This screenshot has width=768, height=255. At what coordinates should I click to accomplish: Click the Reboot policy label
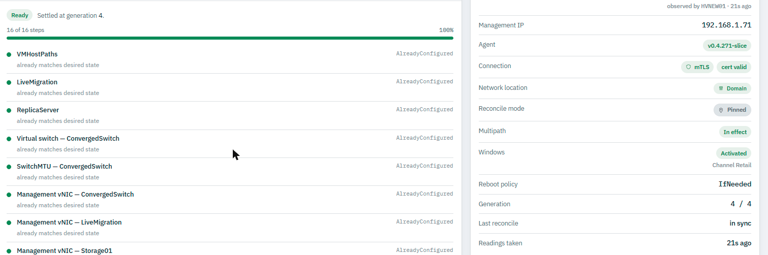point(498,184)
